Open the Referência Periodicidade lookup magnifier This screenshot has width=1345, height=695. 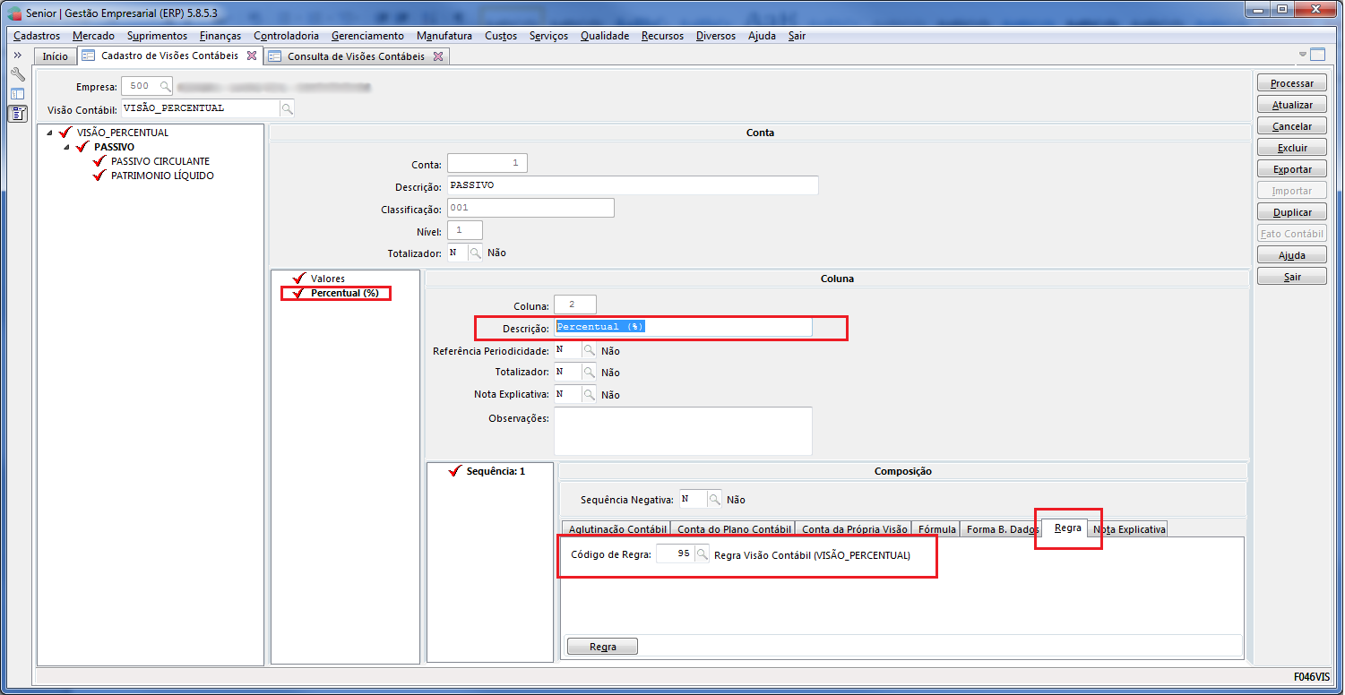pos(589,350)
